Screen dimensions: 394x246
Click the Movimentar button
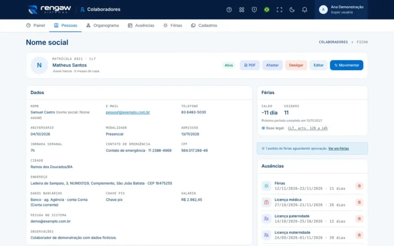pos(346,65)
